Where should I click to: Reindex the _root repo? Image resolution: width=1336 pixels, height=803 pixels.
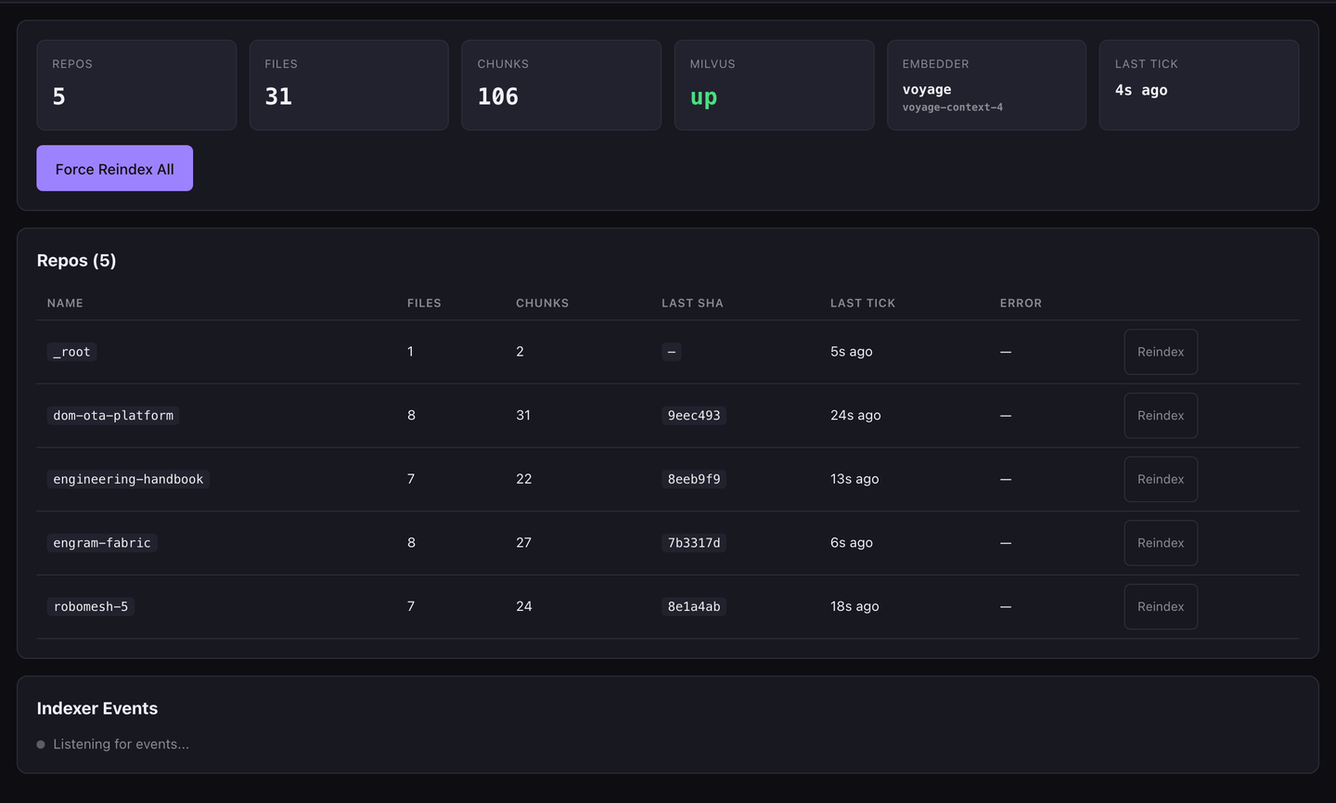pyautogui.click(x=1161, y=352)
